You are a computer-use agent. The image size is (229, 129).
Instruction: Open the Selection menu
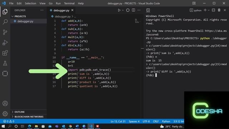[x=30, y=3]
